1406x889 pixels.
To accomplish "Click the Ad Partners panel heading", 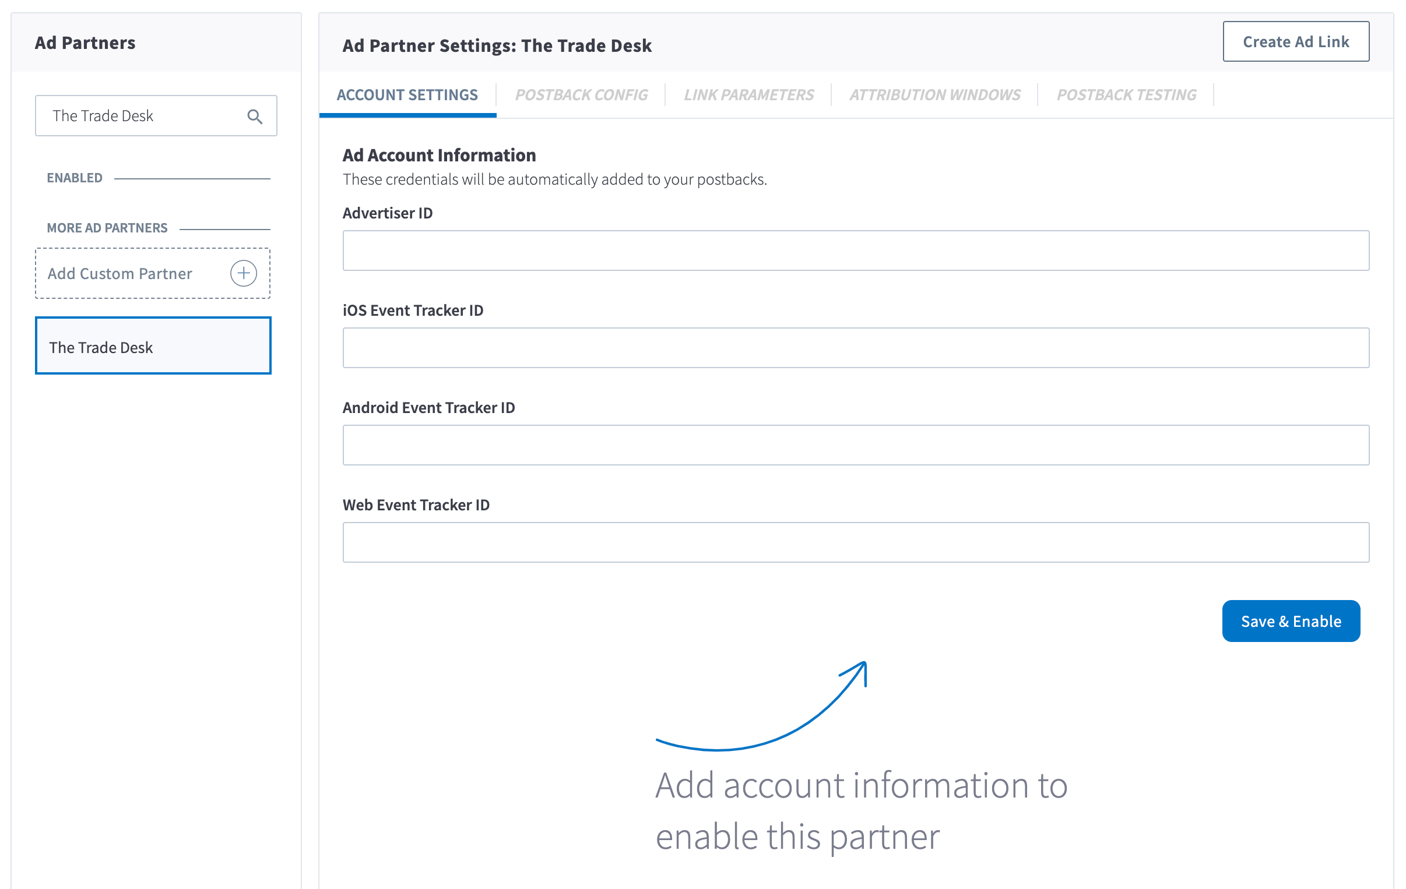I will [x=85, y=43].
